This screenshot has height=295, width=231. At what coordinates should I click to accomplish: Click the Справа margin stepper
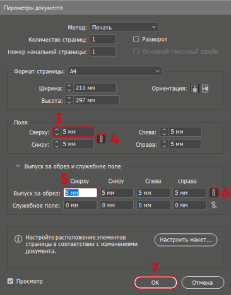click(164, 144)
